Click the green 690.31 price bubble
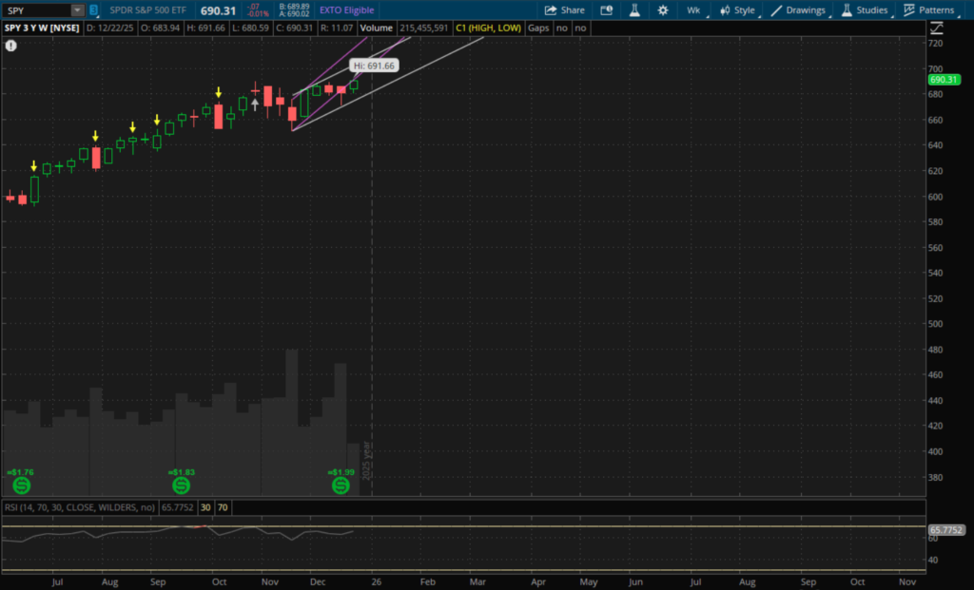Image resolution: width=974 pixels, height=590 pixels. point(942,81)
